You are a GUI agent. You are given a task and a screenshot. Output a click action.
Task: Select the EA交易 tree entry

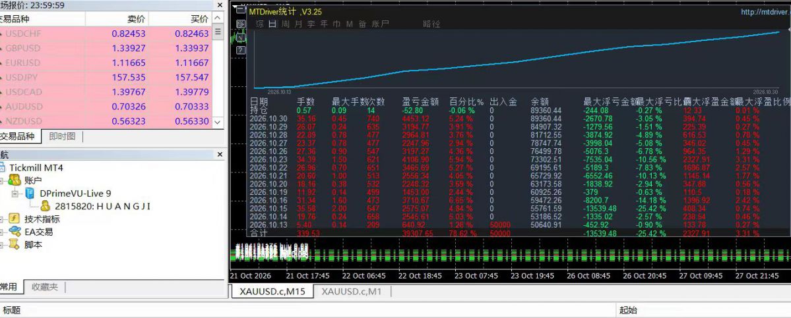tap(38, 232)
